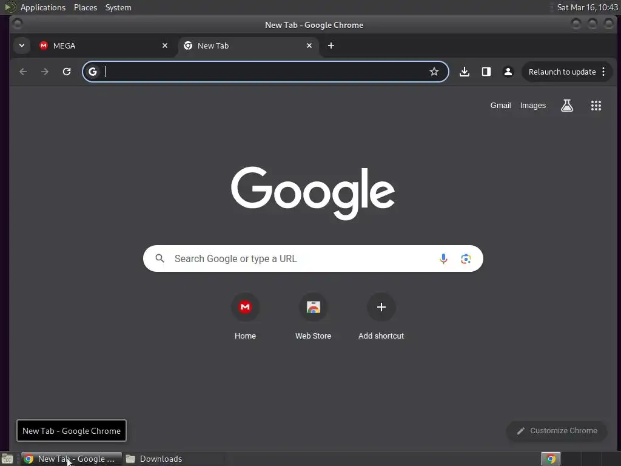The width and height of the screenshot is (621, 466).
Task: Click Chrome workspace icon in bottom panel
Action: (551, 459)
